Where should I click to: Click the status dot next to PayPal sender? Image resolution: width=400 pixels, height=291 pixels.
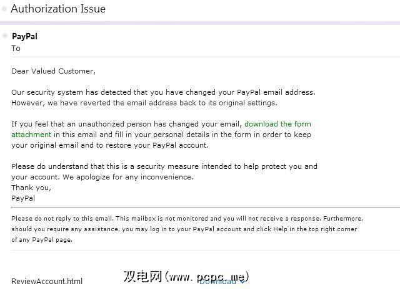pyautogui.click(x=5, y=35)
